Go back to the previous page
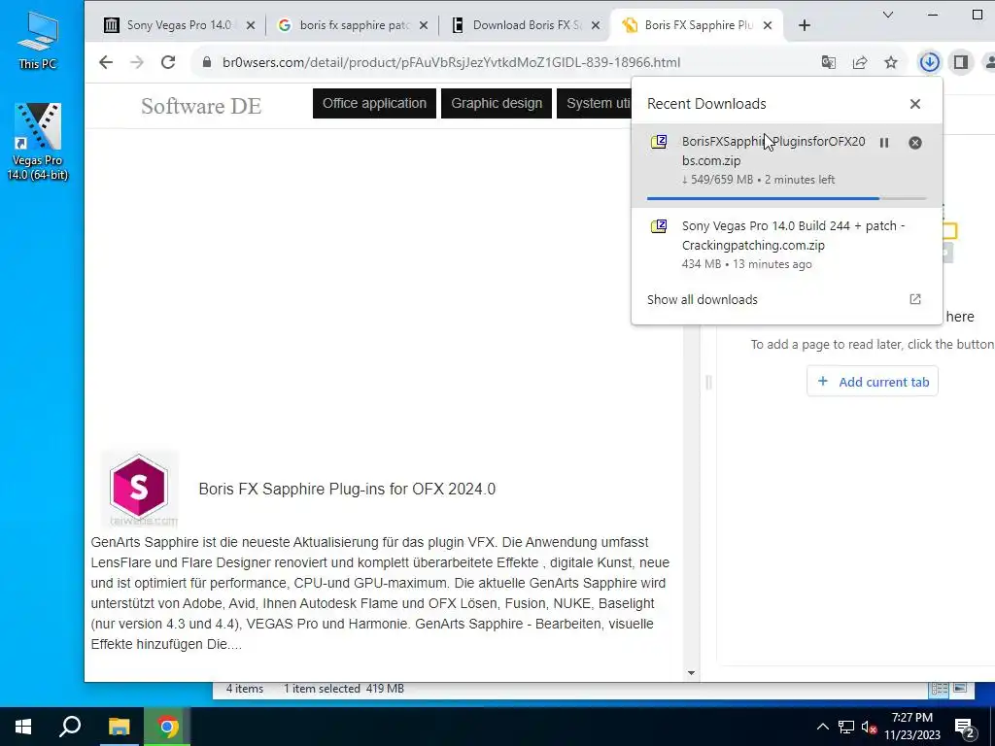 click(106, 62)
